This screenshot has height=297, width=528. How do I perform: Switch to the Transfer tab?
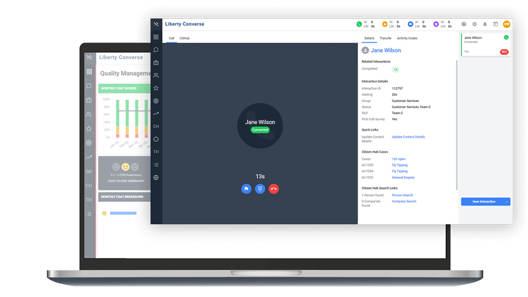386,38
